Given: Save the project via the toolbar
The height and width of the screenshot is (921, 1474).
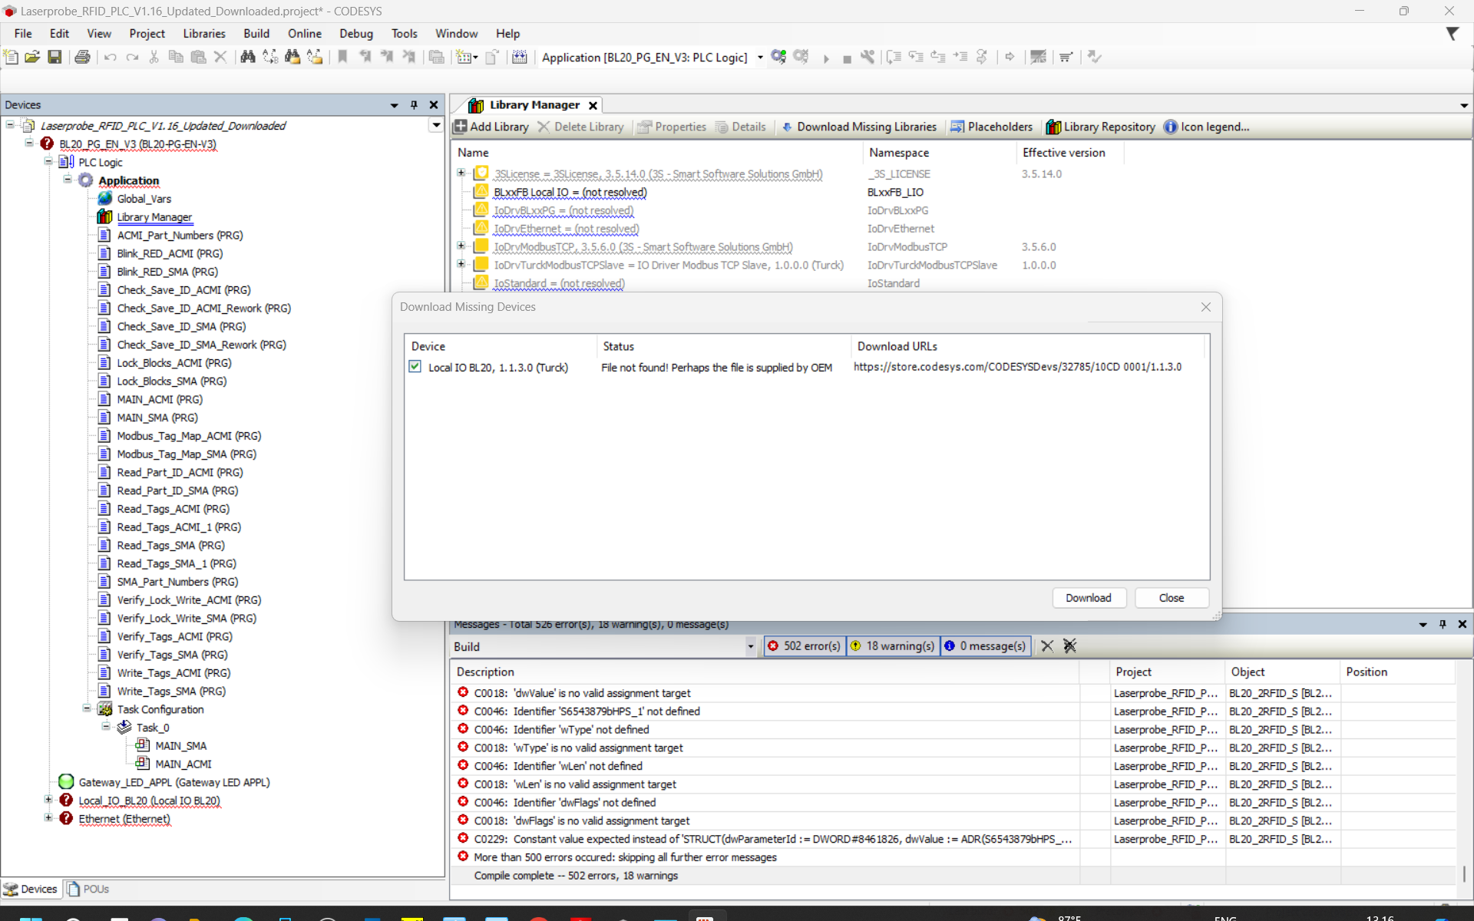Looking at the screenshot, I should (55, 57).
